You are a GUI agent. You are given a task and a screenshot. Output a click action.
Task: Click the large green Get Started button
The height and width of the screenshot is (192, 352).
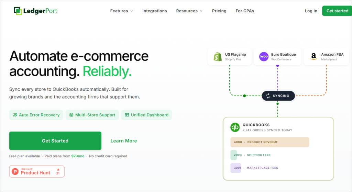coord(55,141)
